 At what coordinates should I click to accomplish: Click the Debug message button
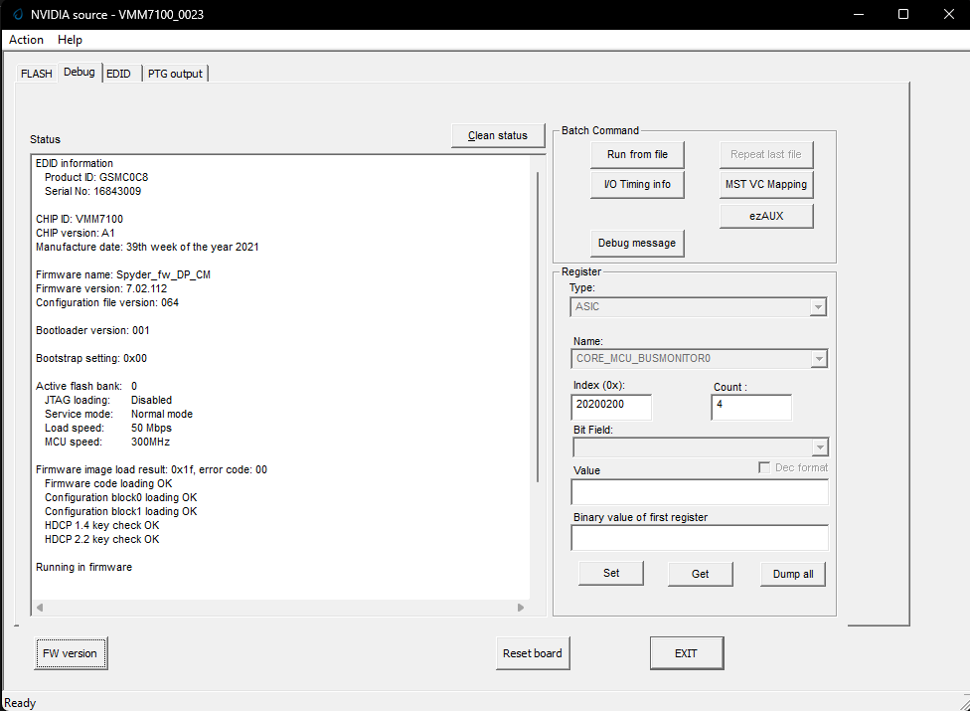[637, 244]
